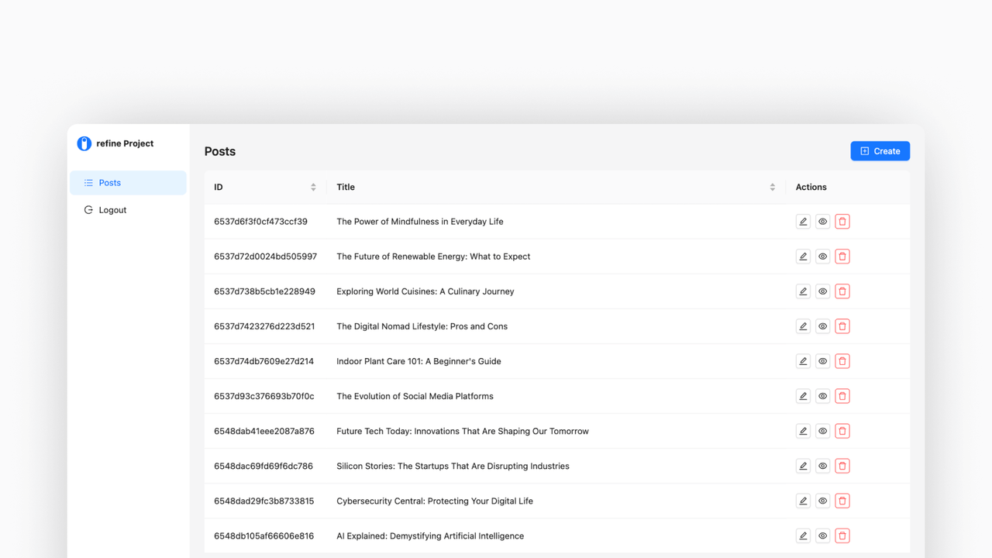Image resolution: width=992 pixels, height=558 pixels.
Task: Edit the AI Explained post
Action: click(x=803, y=536)
